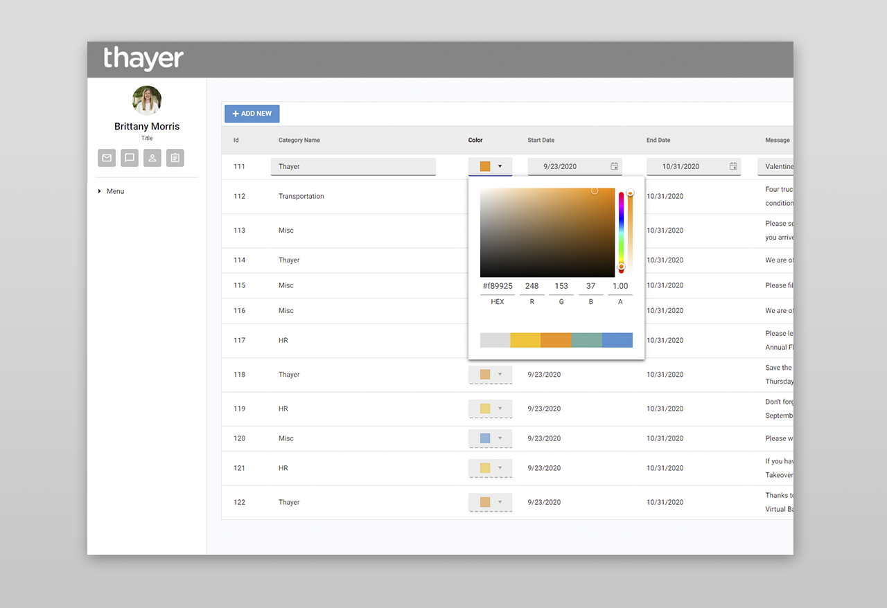Sort by the Category Name column header

[299, 140]
